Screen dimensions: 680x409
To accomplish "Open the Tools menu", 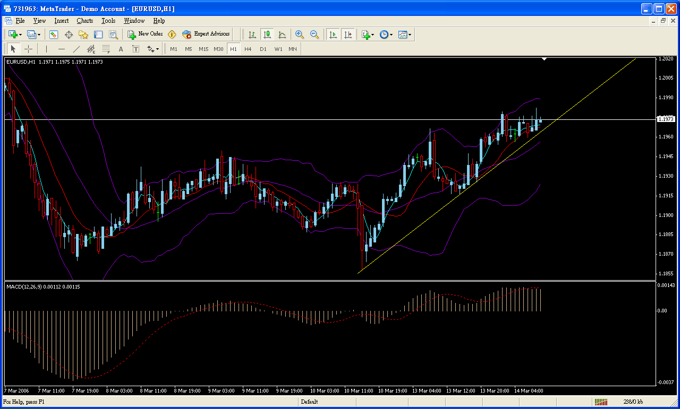I will tap(108, 21).
